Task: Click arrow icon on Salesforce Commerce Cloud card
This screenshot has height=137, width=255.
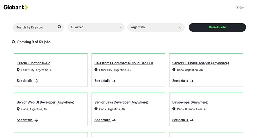Action: pos(114,81)
